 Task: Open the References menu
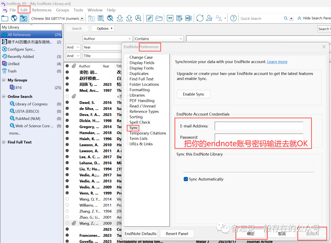click(42, 10)
